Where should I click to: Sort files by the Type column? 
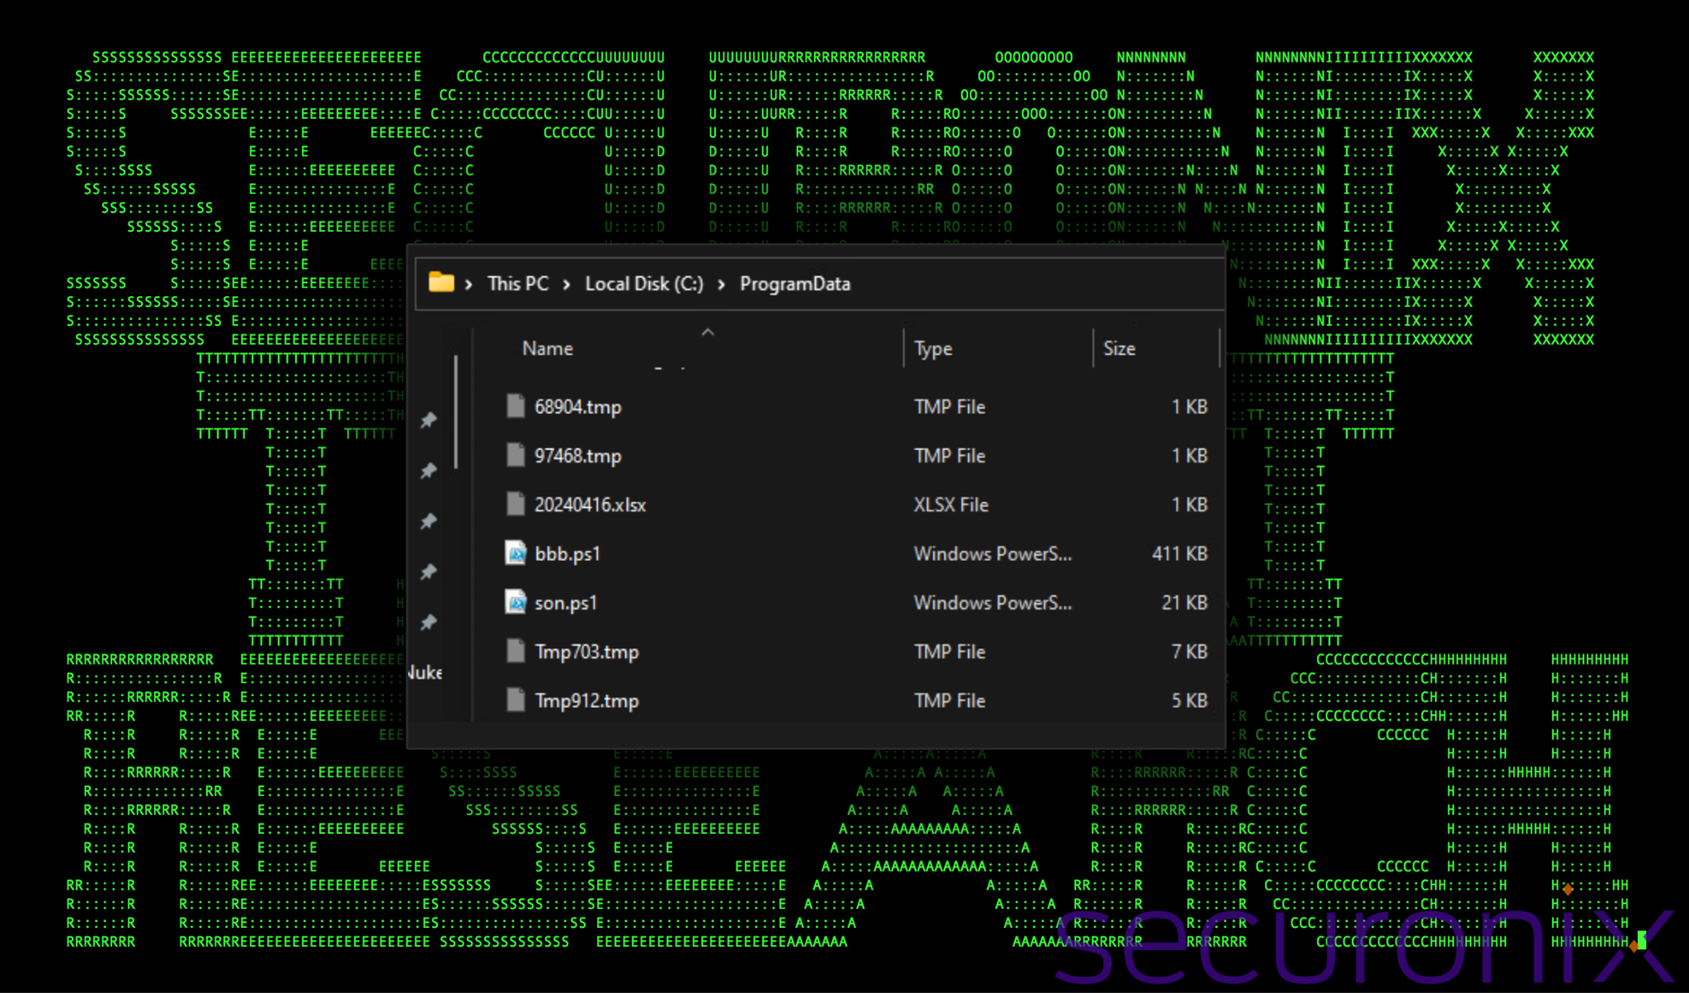tap(932, 349)
